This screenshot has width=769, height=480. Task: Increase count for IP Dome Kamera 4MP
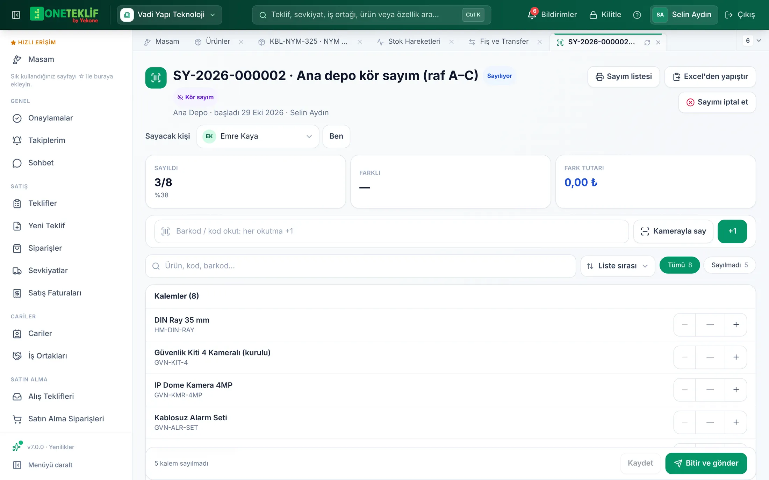(x=736, y=390)
